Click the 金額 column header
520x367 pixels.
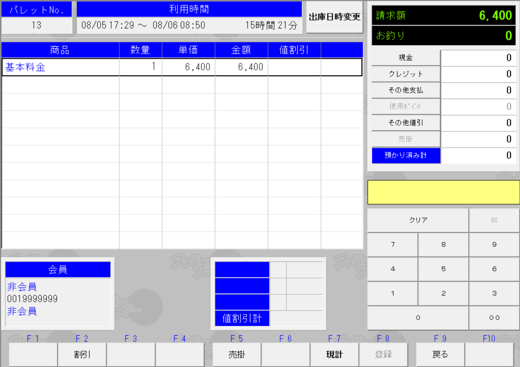(241, 50)
